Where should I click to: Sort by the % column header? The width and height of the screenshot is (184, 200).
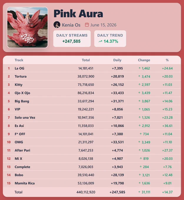[167, 60]
